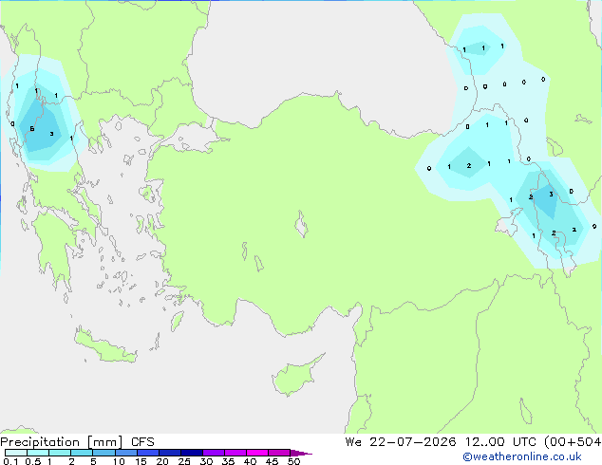Screen dimensions: 602x465
Task: Select the 10–15 mm legend swatch
Action: 125,453
